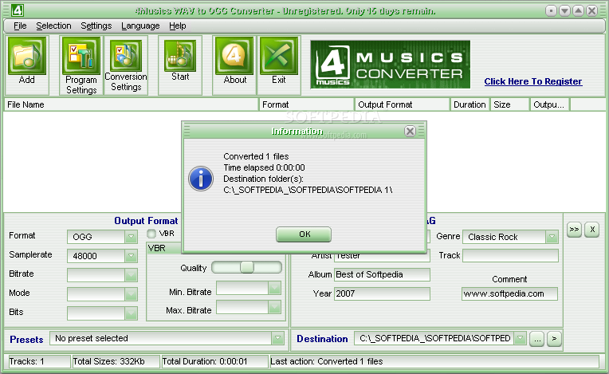
Task: Open the Selection menu
Action: tap(53, 26)
